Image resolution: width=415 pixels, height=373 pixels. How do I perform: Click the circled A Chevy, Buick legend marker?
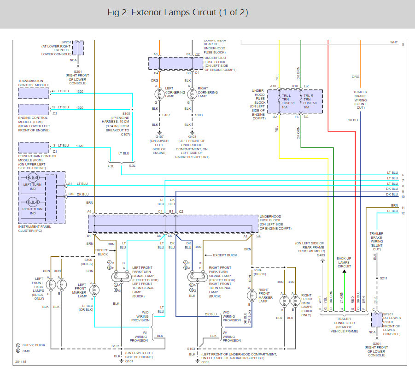click(x=18, y=345)
